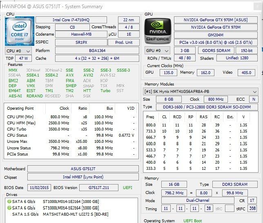Click the Unified: 1280 shaders field
263x223 pixels.
237,58
